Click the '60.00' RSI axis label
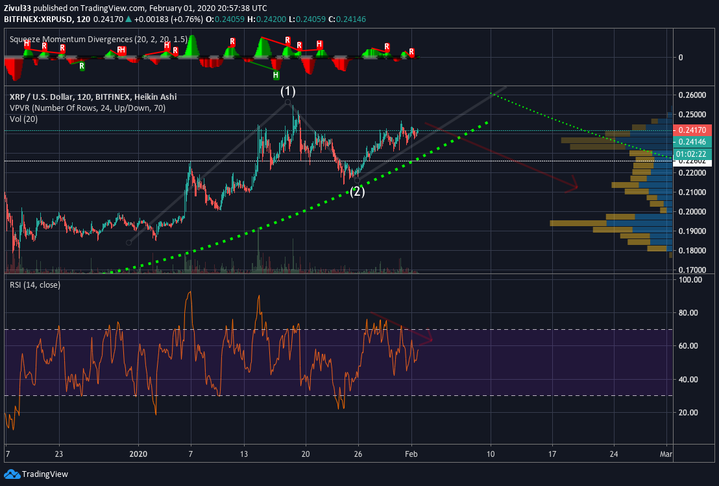719x486 pixels. [688, 346]
